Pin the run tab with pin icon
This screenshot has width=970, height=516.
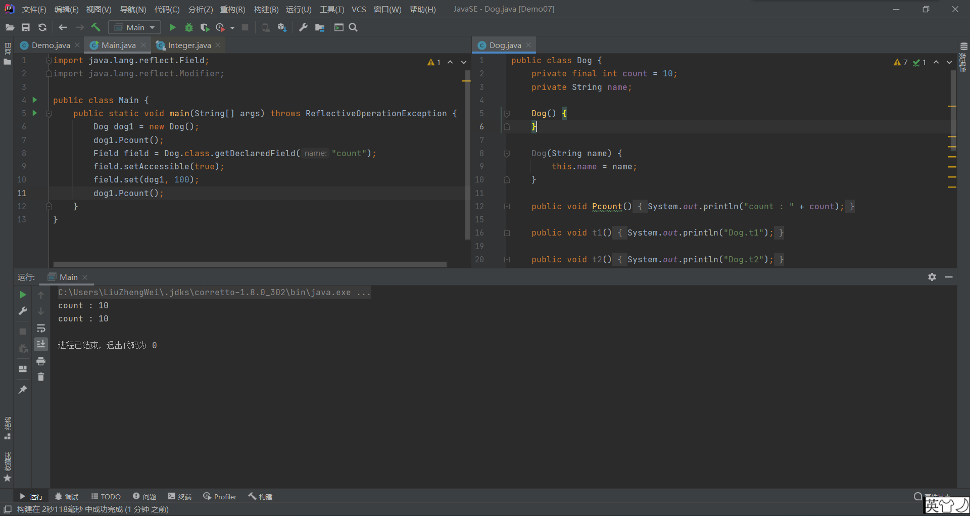click(x=23, y=389)
